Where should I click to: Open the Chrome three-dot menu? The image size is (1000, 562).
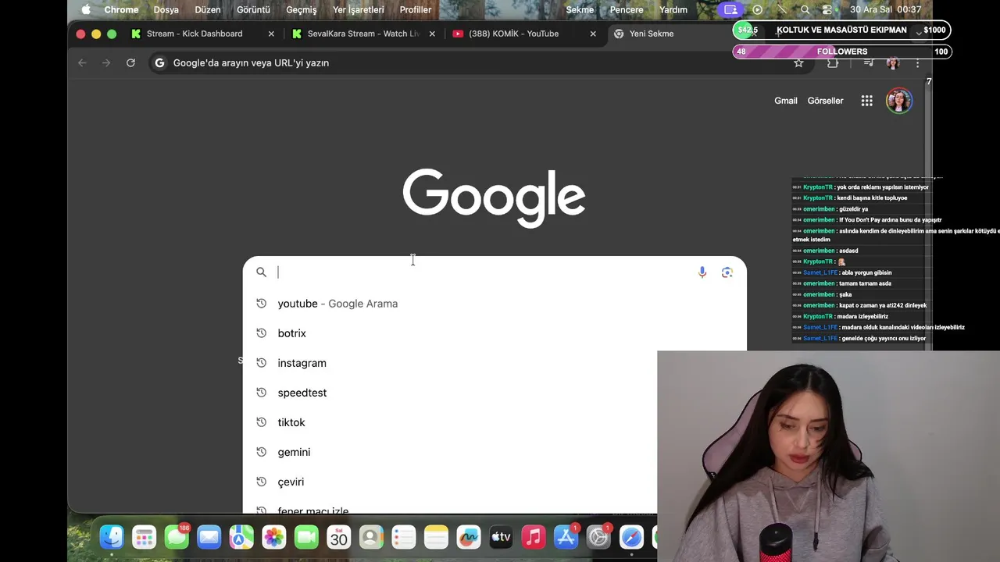tap(918, 62)
